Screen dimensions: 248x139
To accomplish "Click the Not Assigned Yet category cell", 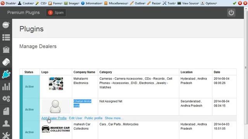I will coord(111,101).
